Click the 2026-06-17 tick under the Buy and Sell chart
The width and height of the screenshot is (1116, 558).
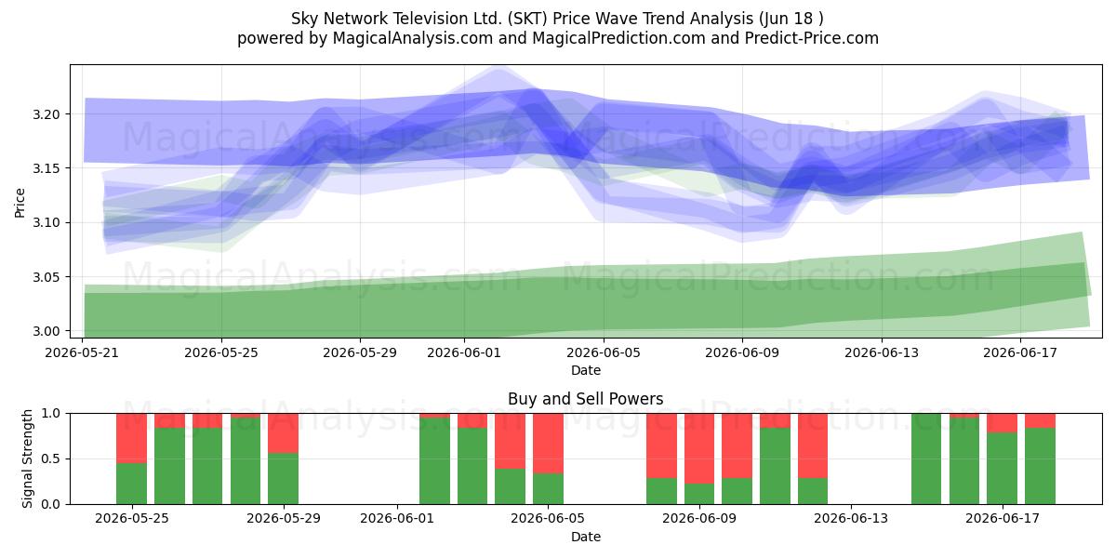click(1003, 519)
